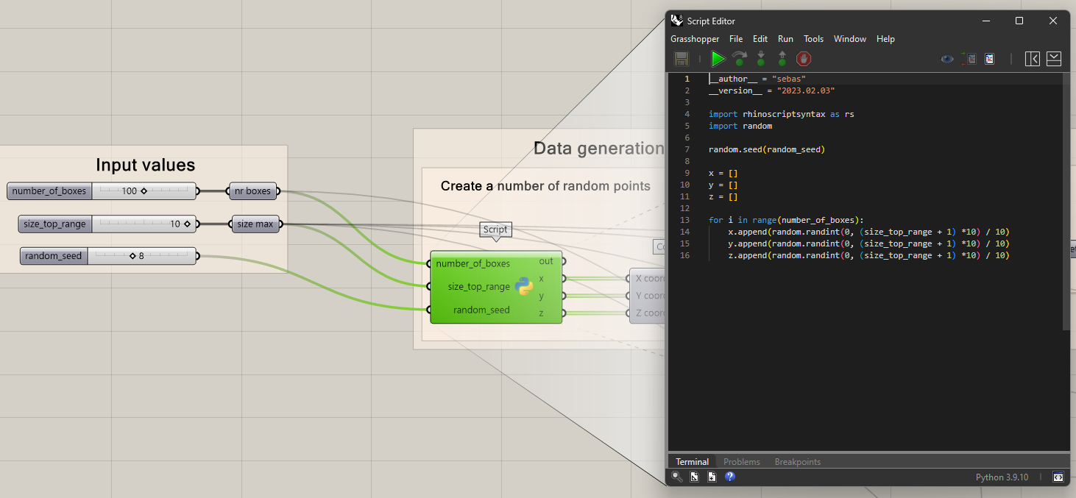Select the step-into debug arrow icon
The image size is (1076, 498).
[x=760, y=59]
